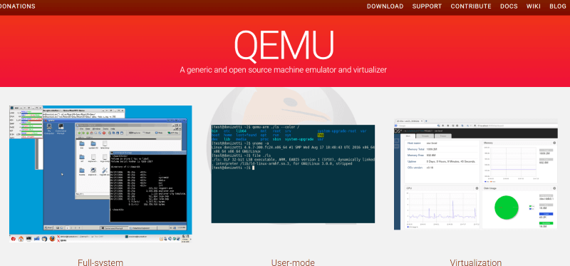This screenshot has height=266, width=570.
Task: Open the Full-system emulation screenshot thumbnail
Action: click(x=100, y=174)
